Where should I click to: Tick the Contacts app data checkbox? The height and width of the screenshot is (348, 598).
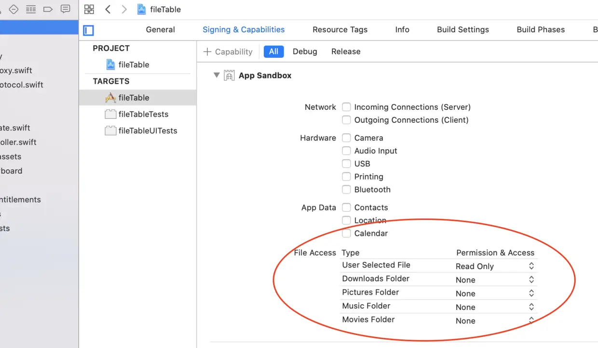coord(346,207)
